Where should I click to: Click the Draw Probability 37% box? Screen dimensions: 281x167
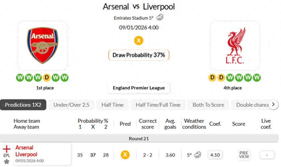138,55
